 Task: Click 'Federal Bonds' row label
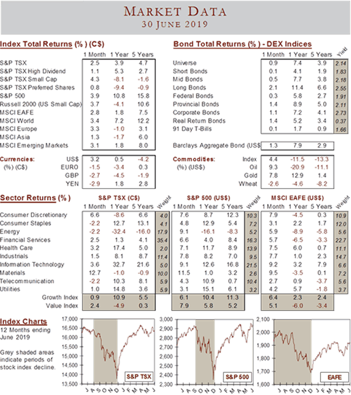click(x=193, y=96)
